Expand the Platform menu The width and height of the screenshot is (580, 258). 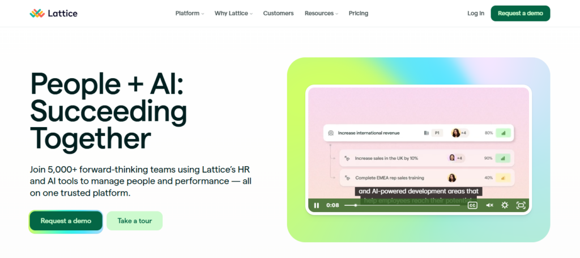click(190, 14)
